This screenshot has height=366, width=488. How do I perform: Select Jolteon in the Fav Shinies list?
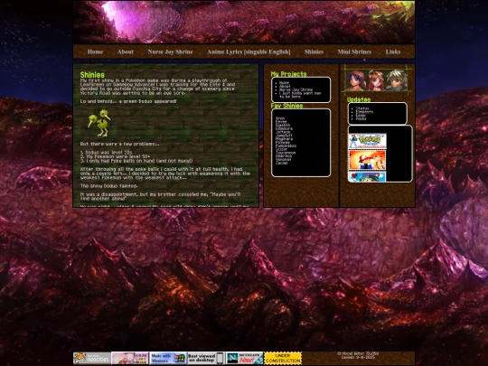[283, 132]
